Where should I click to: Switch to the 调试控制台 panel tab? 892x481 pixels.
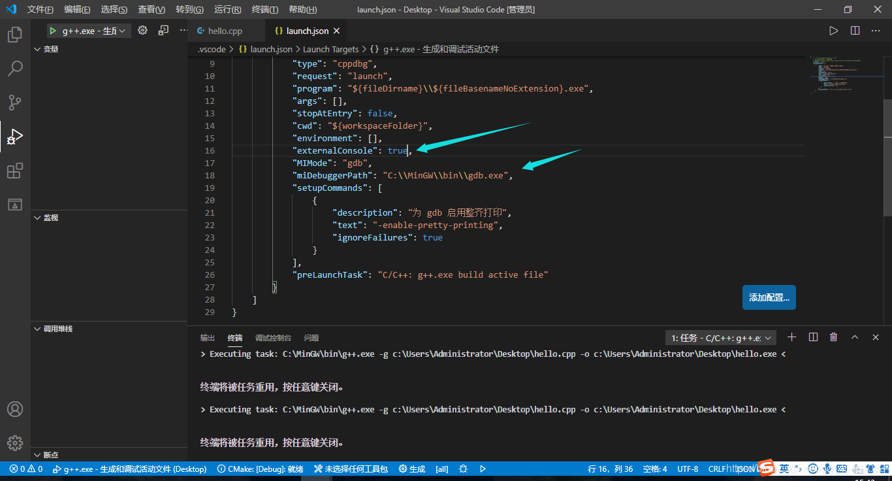point(273,338)
